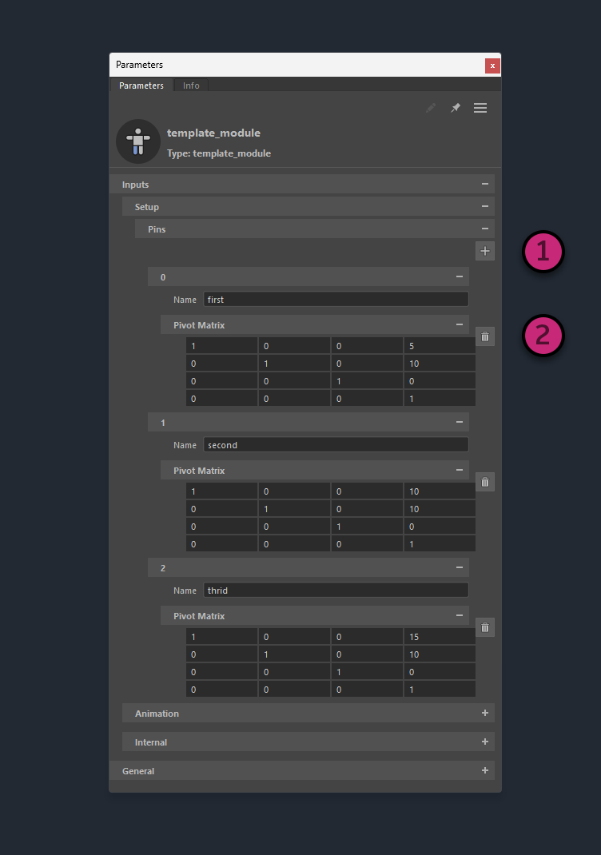Switch to the Info tab
The height and width of the screenshot is (855, 601).
(191, 85)
